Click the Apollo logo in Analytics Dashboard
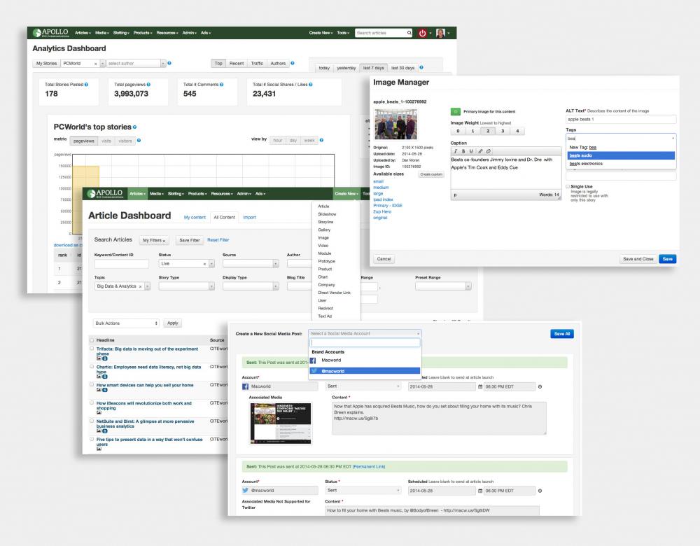The image size is (700, 546). click(x=50, y=33)
